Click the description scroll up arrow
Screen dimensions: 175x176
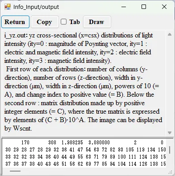point(170,34)
